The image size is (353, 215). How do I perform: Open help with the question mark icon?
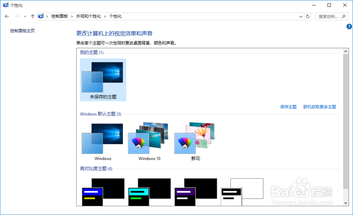coord(349,26)
